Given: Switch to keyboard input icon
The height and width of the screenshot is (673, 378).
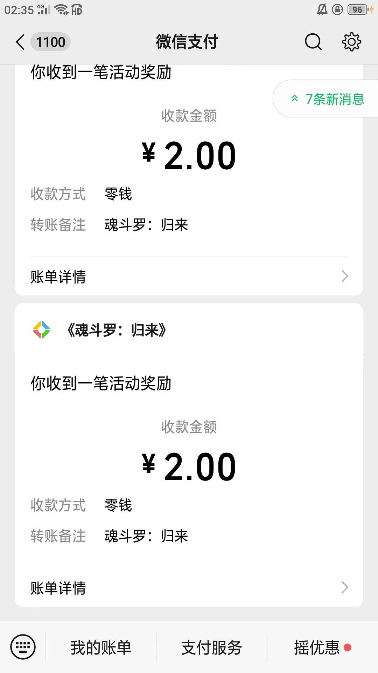Looking at the screenshot, I should (23, 647).
